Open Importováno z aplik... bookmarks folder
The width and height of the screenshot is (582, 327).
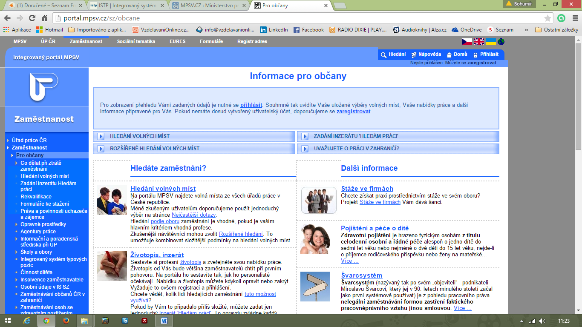pyautogui.click(x=98, y=30)
